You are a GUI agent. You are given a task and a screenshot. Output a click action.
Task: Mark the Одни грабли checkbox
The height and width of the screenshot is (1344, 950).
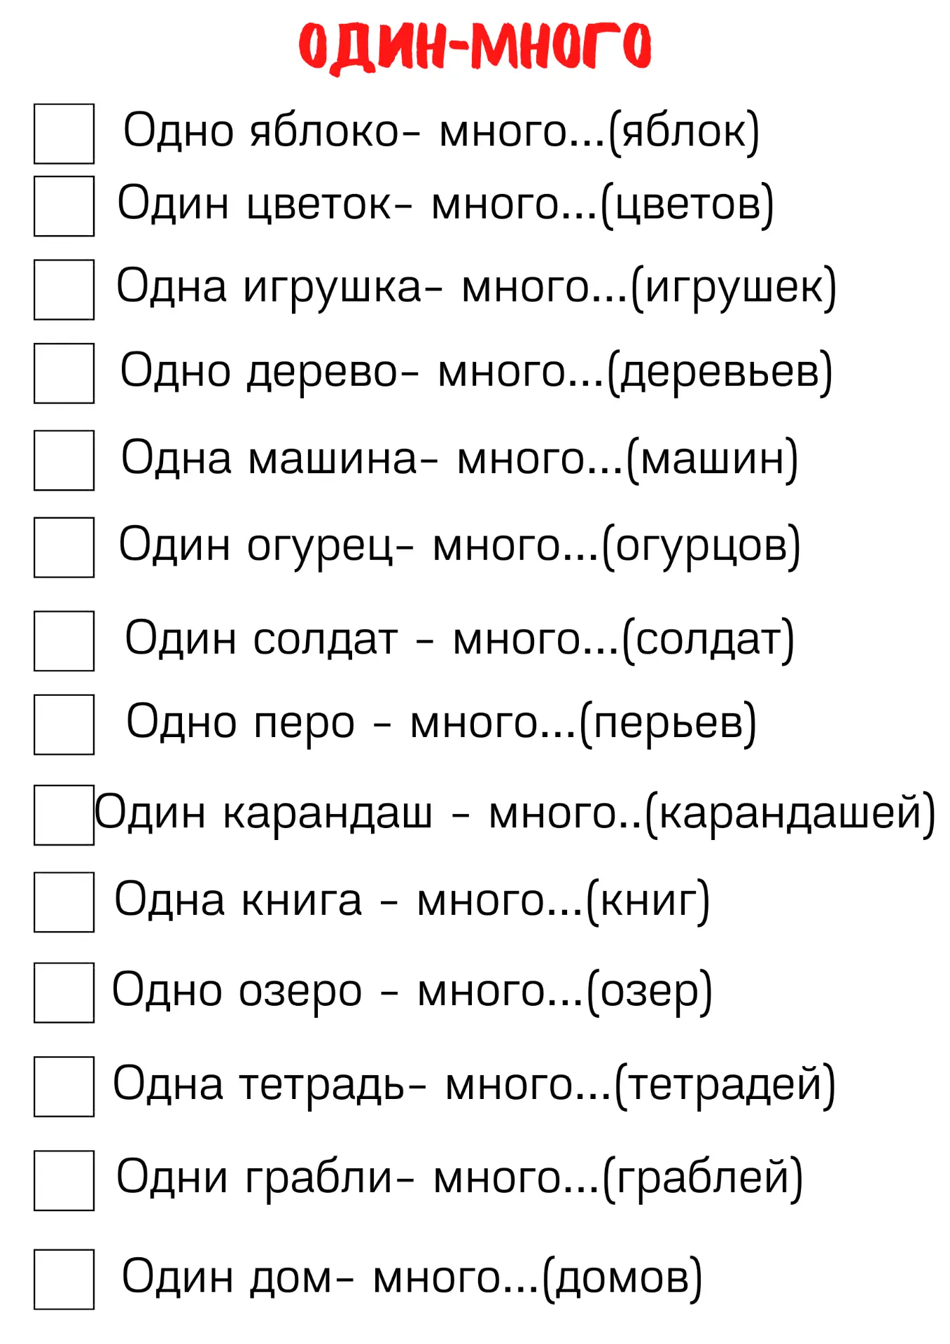coord(64,1180)
